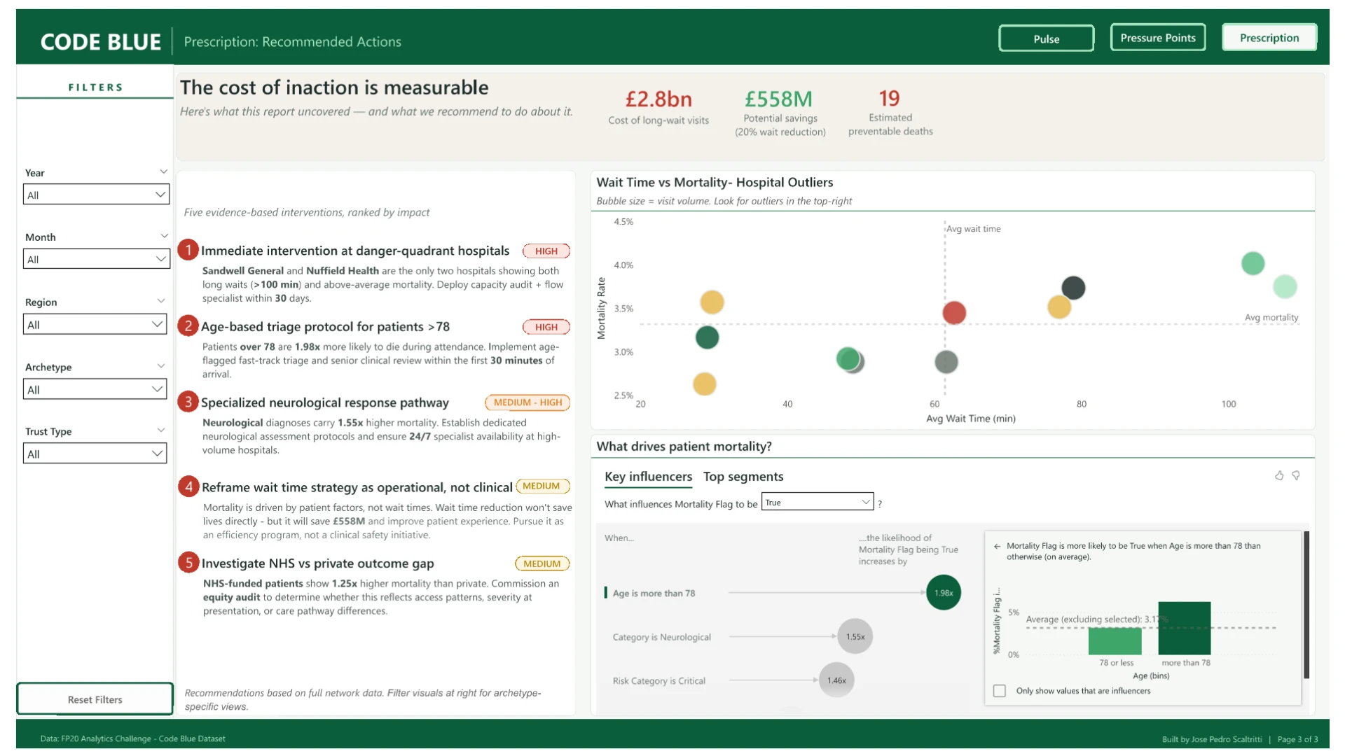Open the Region All dropdown

[x=95, y=324]
